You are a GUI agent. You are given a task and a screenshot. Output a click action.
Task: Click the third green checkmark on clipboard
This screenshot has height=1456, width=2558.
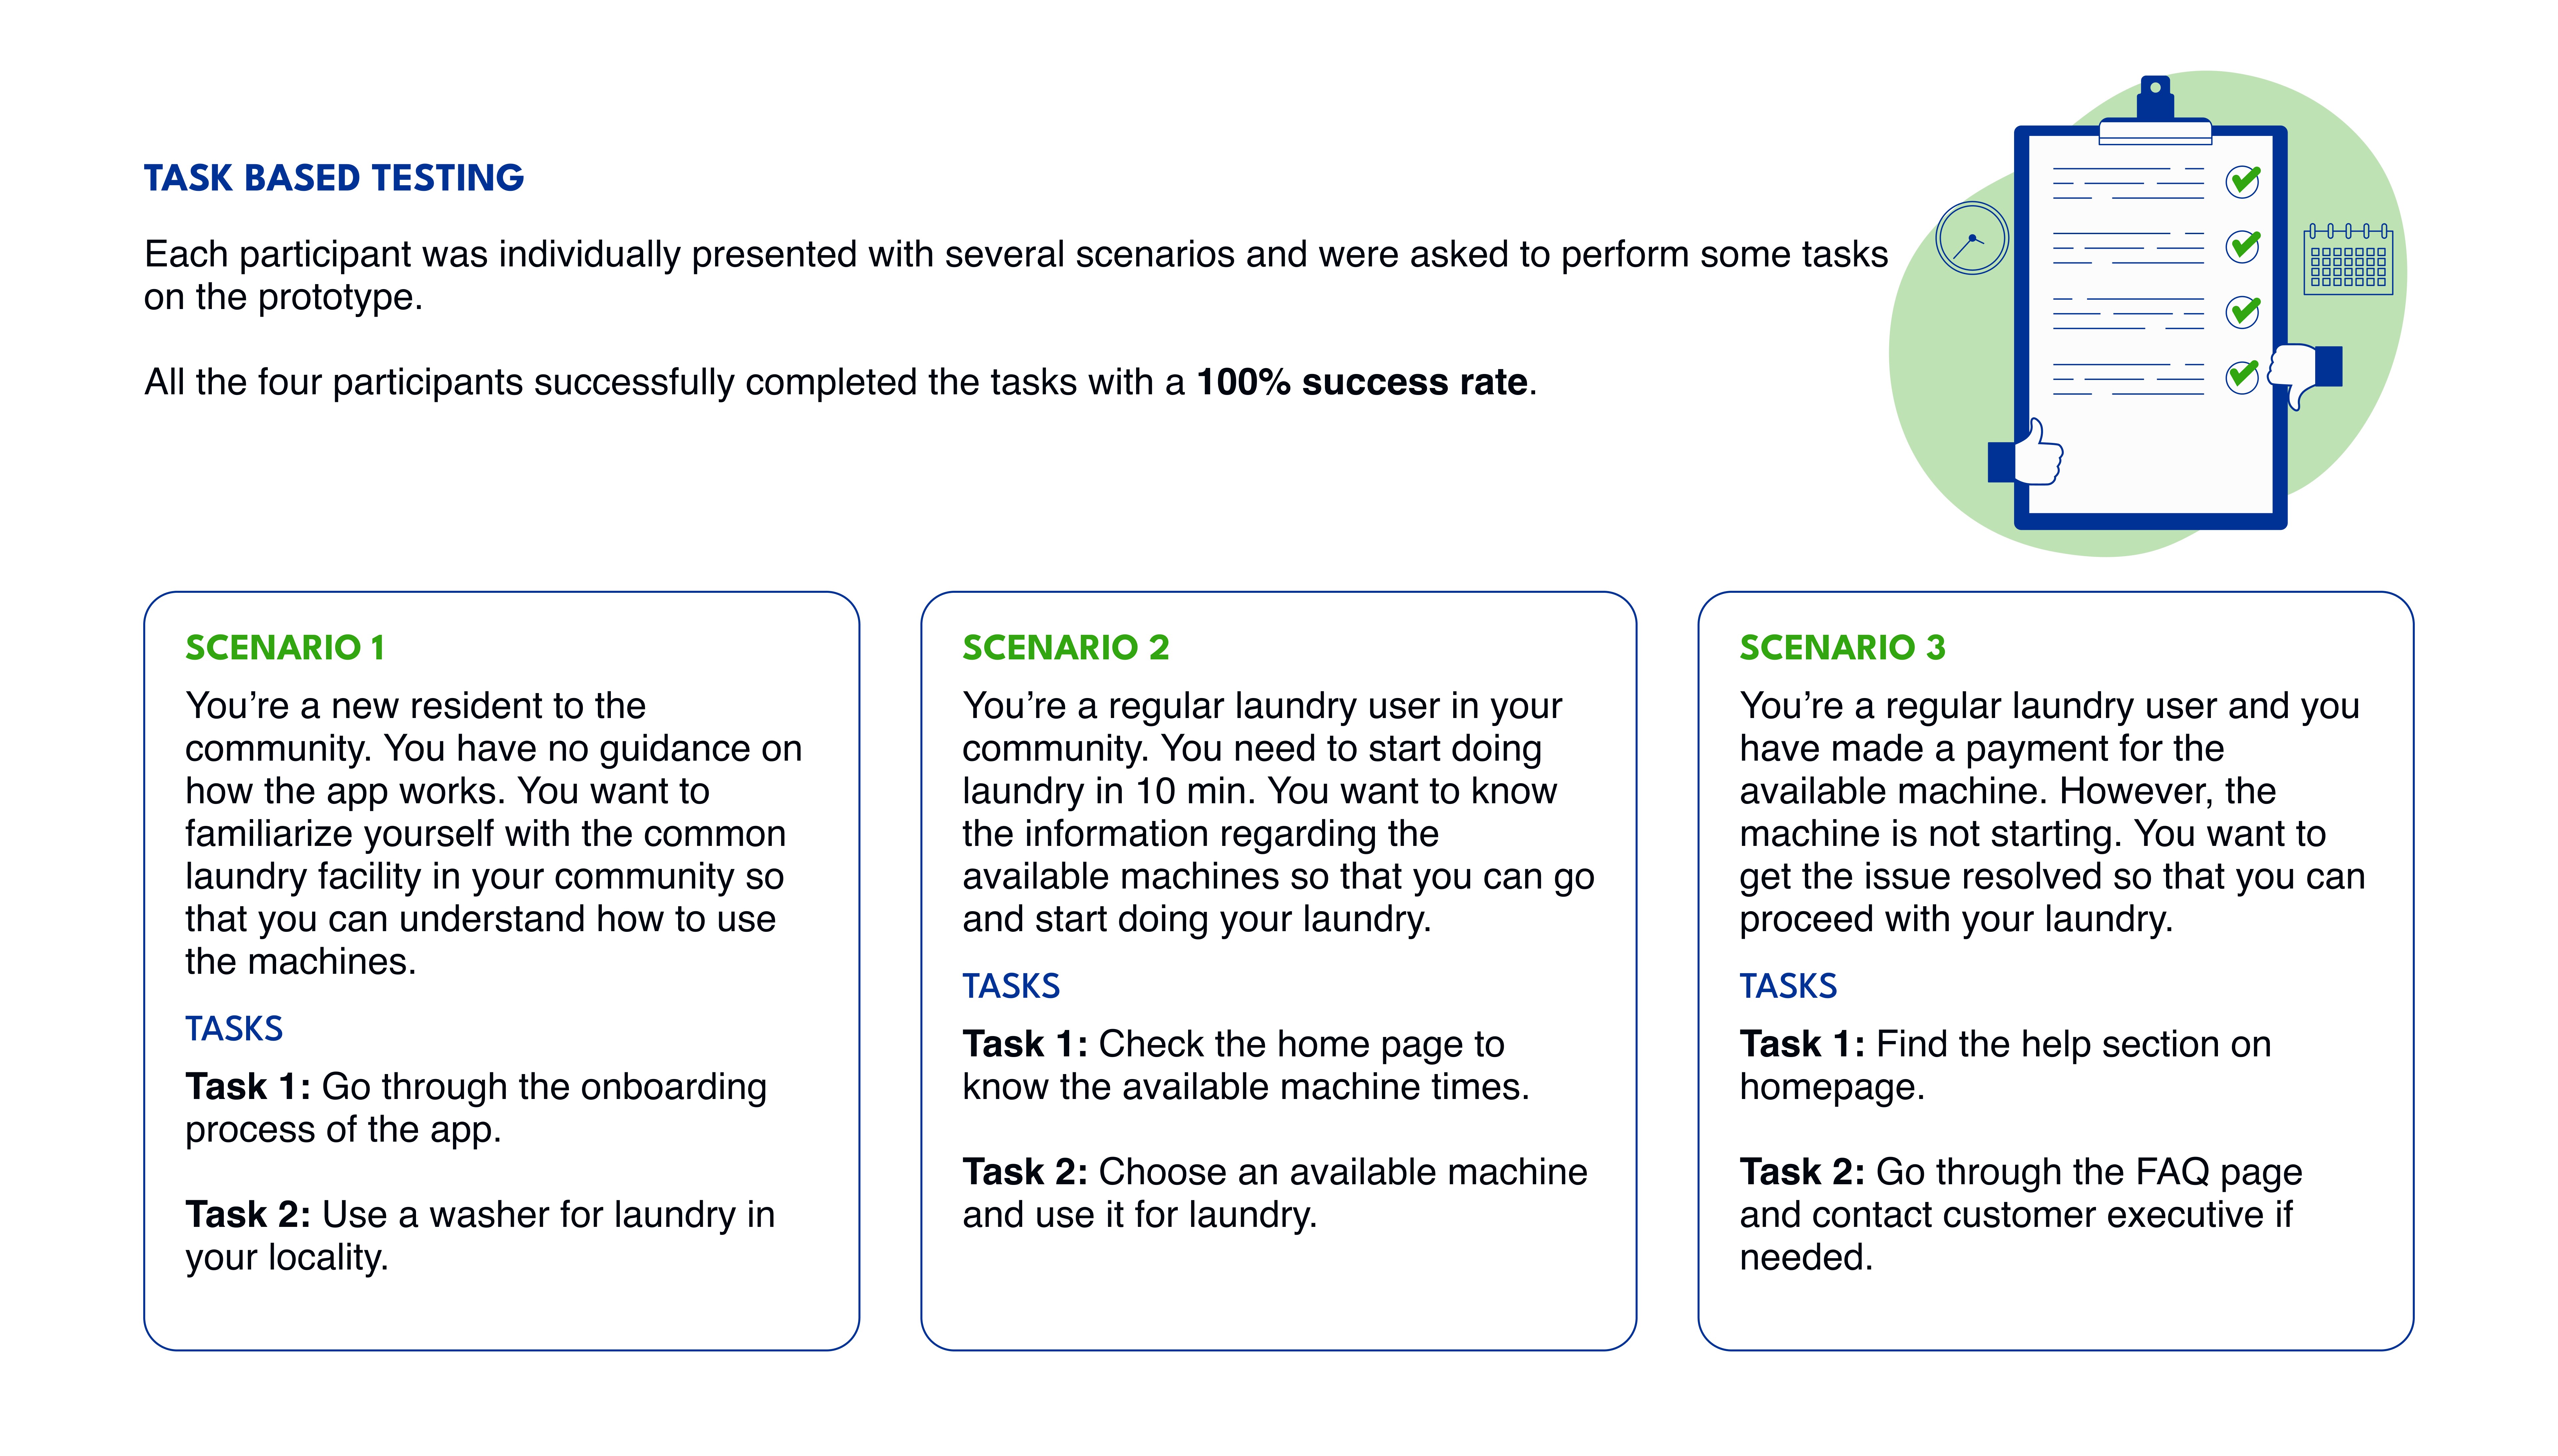point(2243,311)
